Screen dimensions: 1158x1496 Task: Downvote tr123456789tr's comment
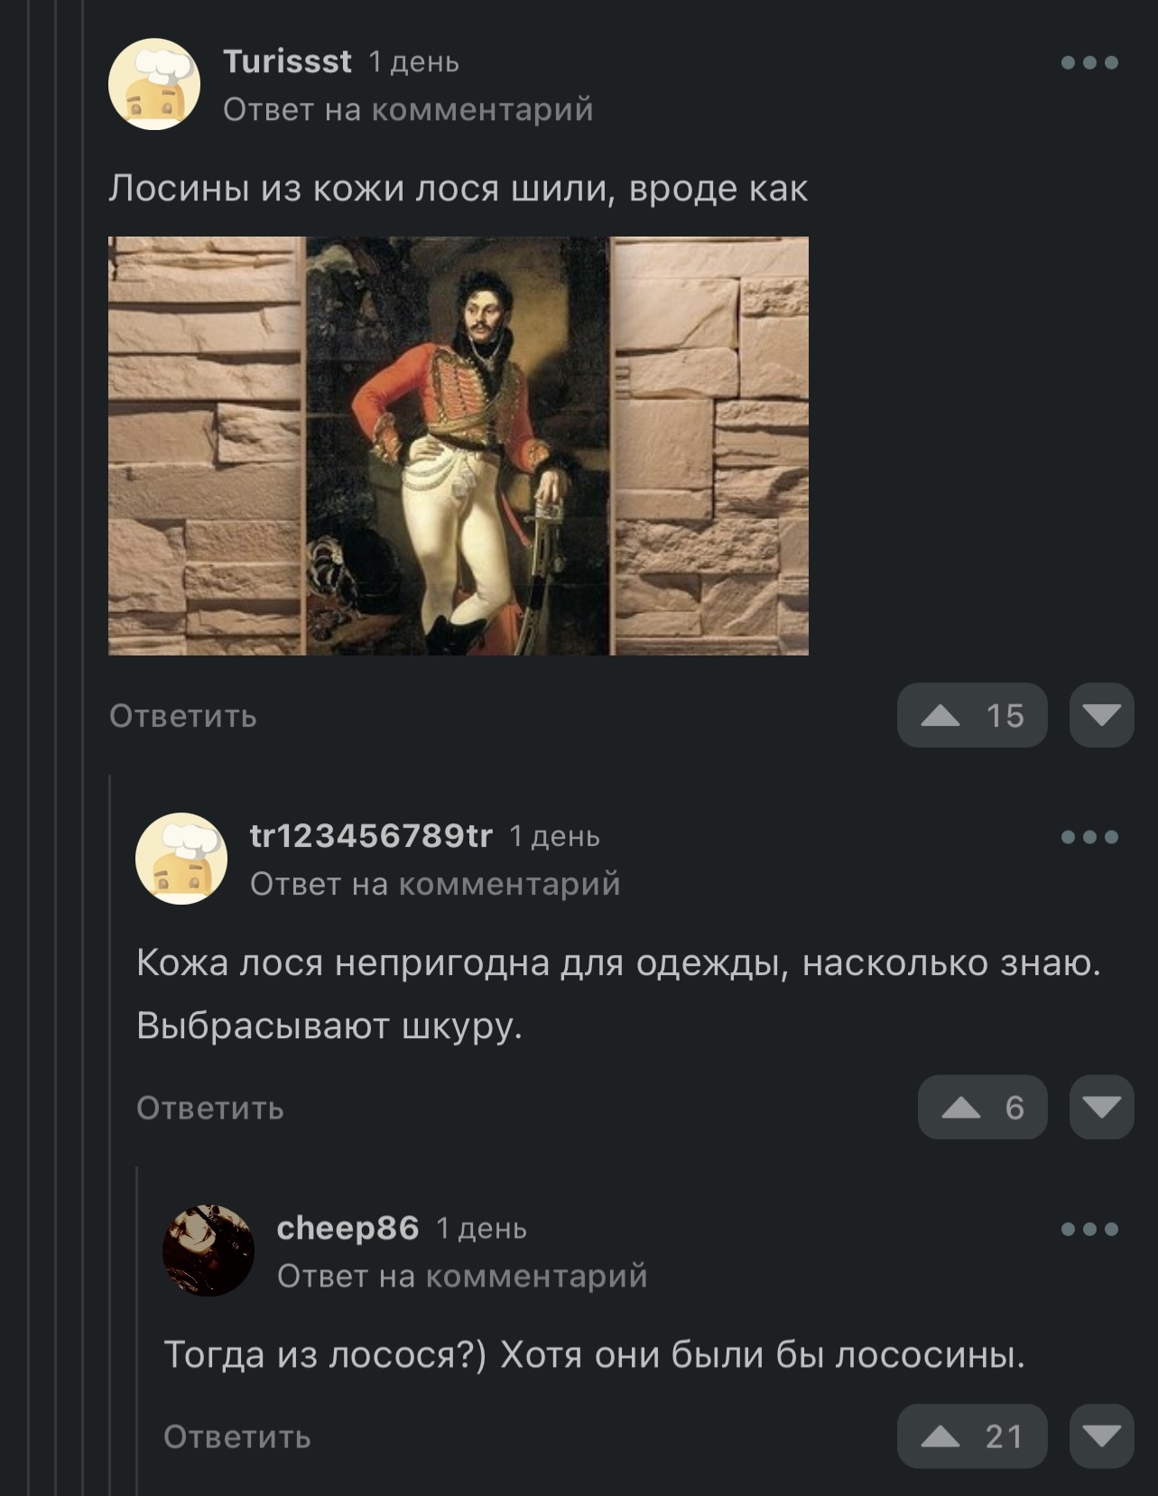click(1101, 1107)
